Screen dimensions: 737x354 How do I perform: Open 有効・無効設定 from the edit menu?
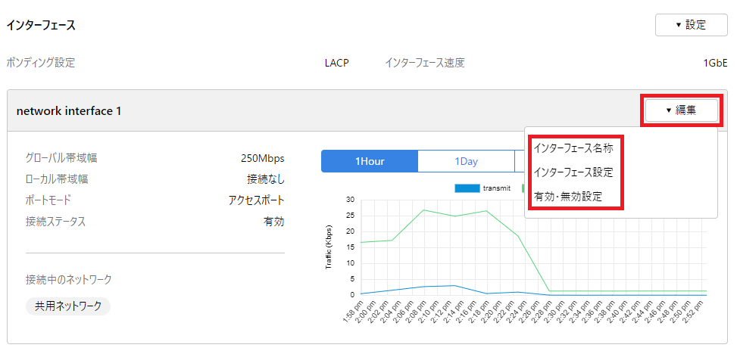pyautogui.click(x=567, y=197)
